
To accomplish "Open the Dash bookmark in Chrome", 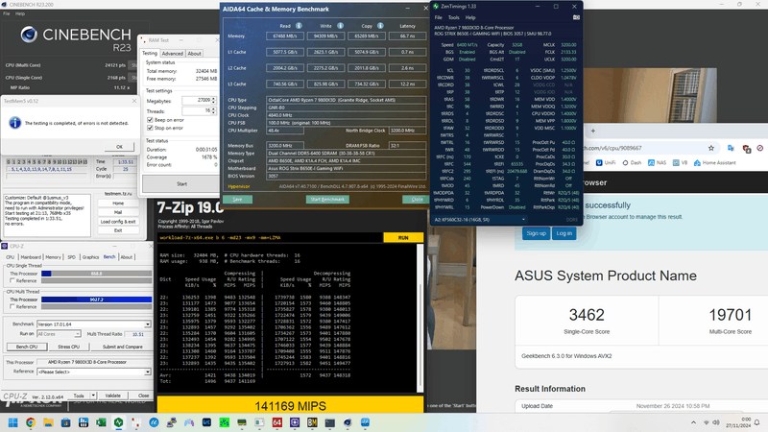I will point(632,162).
